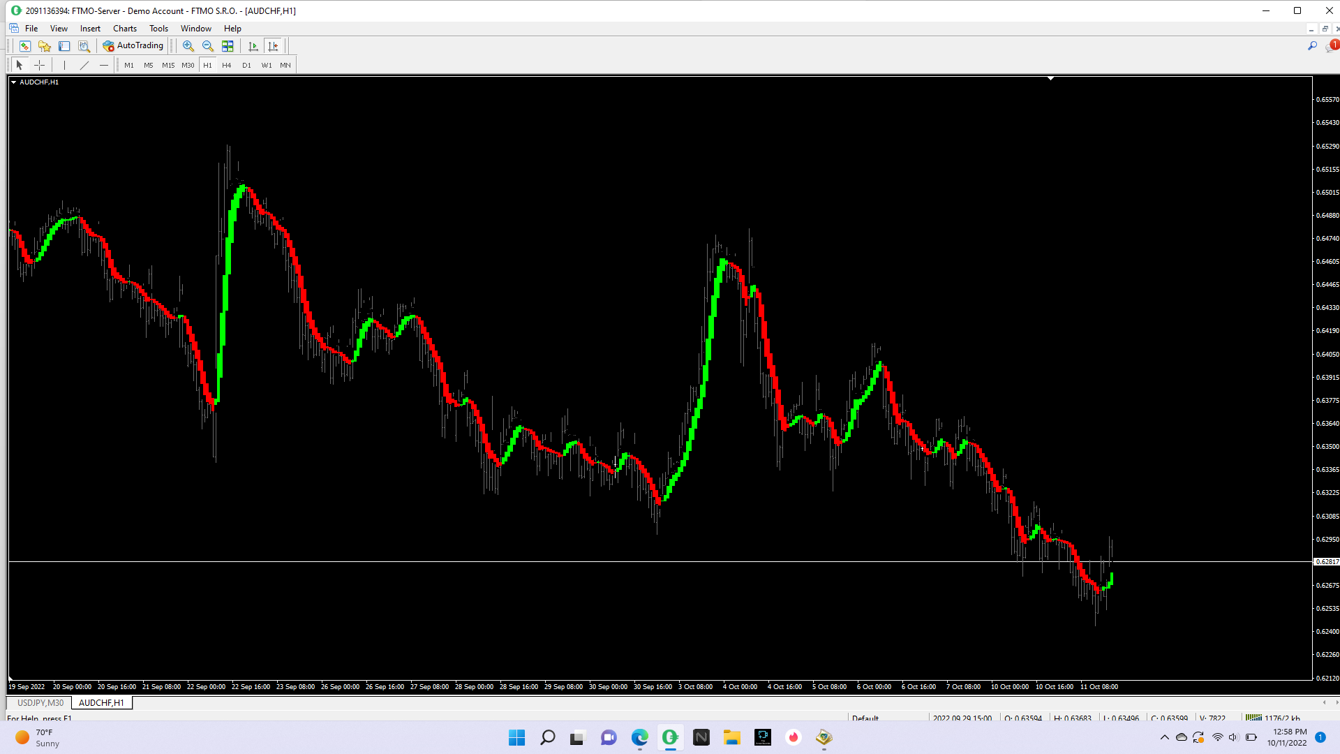Show hidden system tray icons
The image size is (1340, 754).
tap(1164, 737)
